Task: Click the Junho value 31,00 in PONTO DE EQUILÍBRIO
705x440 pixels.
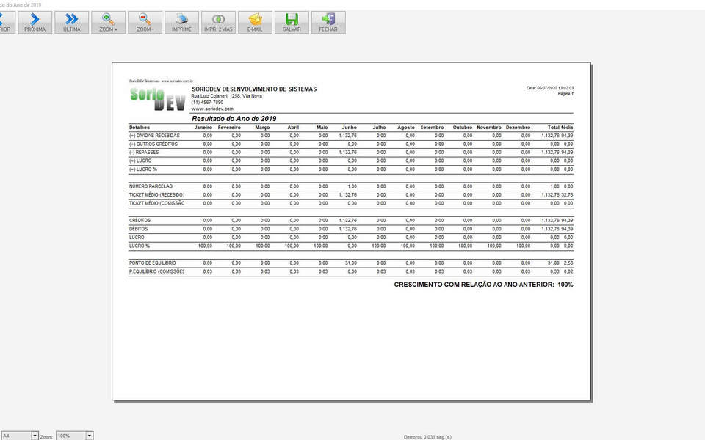Action: point(351,263)
